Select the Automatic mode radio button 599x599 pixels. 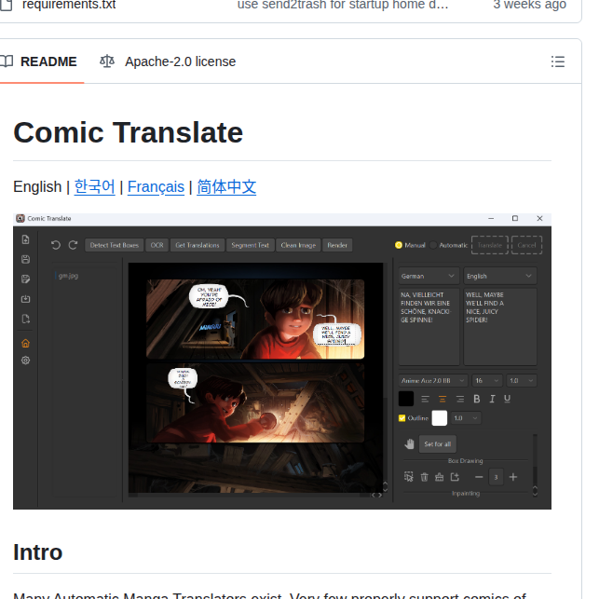[433, 245]
